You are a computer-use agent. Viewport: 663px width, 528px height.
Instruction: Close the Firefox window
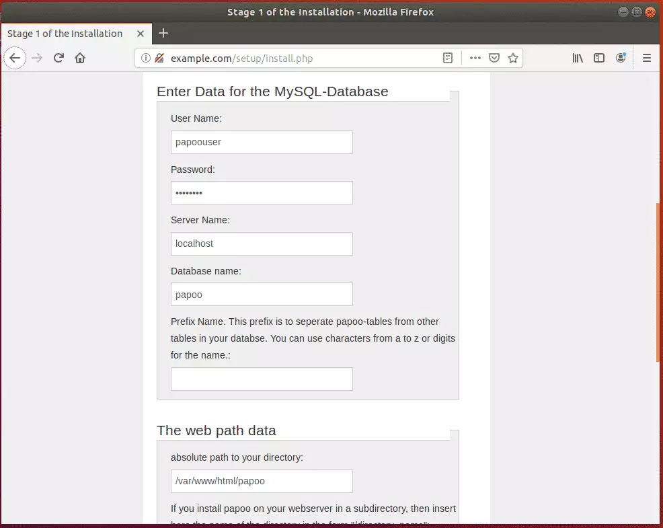(650, 12)
